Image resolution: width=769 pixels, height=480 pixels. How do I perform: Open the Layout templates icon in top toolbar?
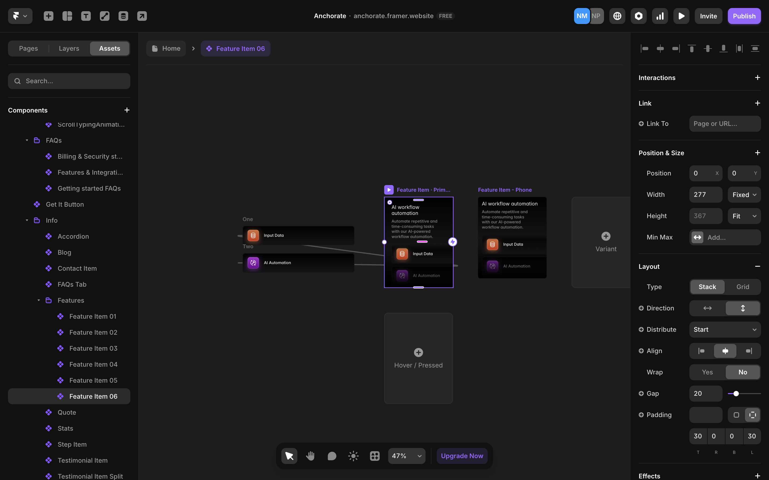67,16
